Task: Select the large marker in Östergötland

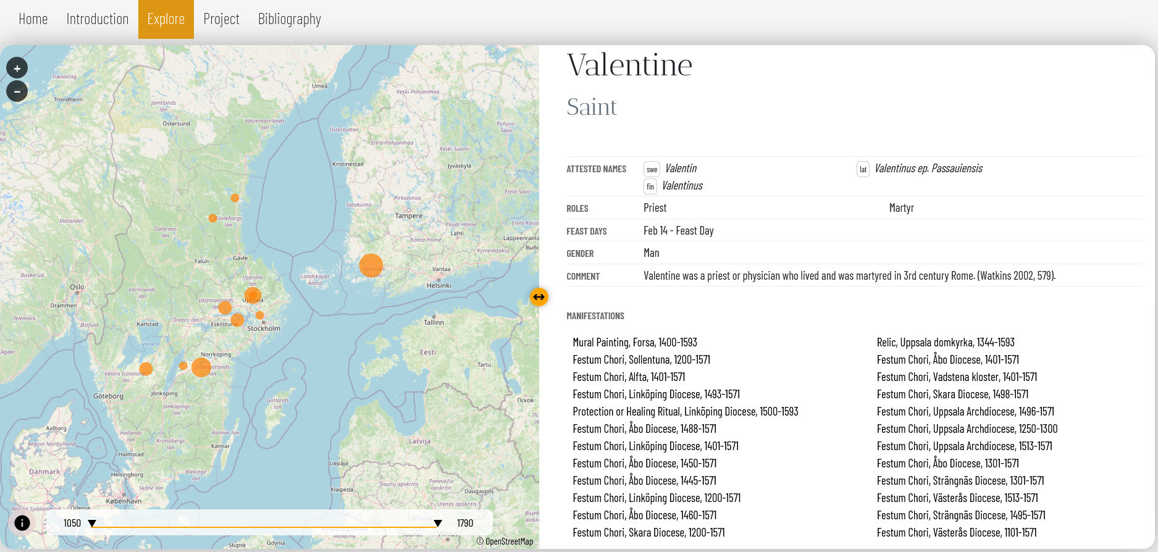Action: coord(201,367)
